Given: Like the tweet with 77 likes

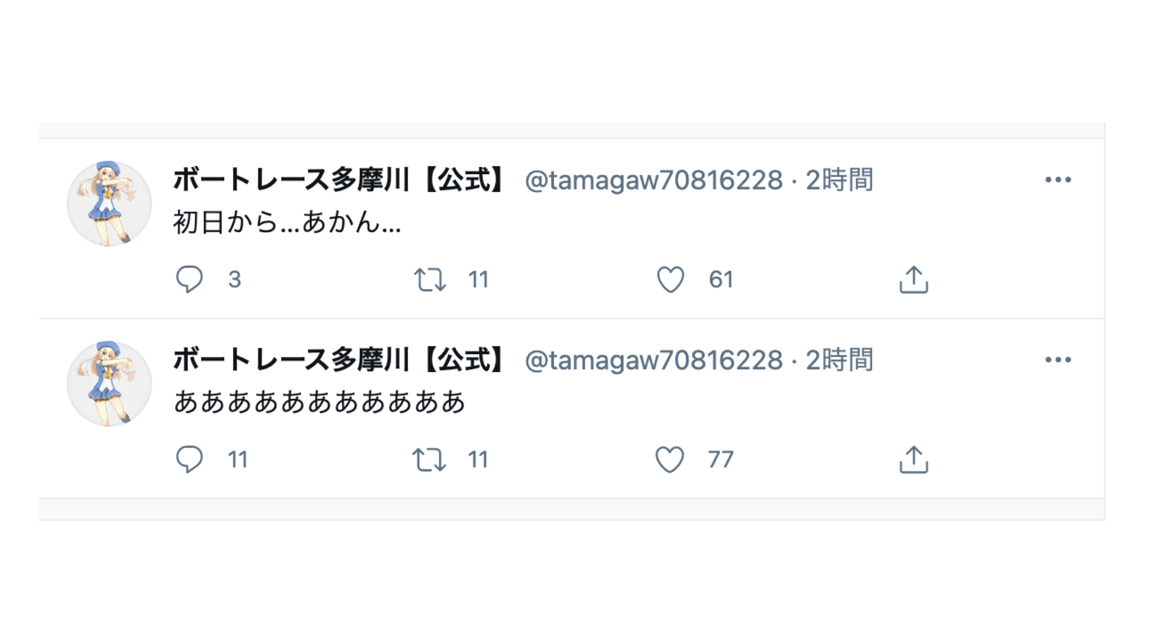Looking at the screenshot, I should [x=670, y=459].
